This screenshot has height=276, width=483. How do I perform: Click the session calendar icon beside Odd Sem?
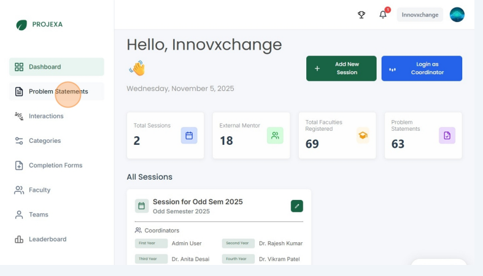142,206
